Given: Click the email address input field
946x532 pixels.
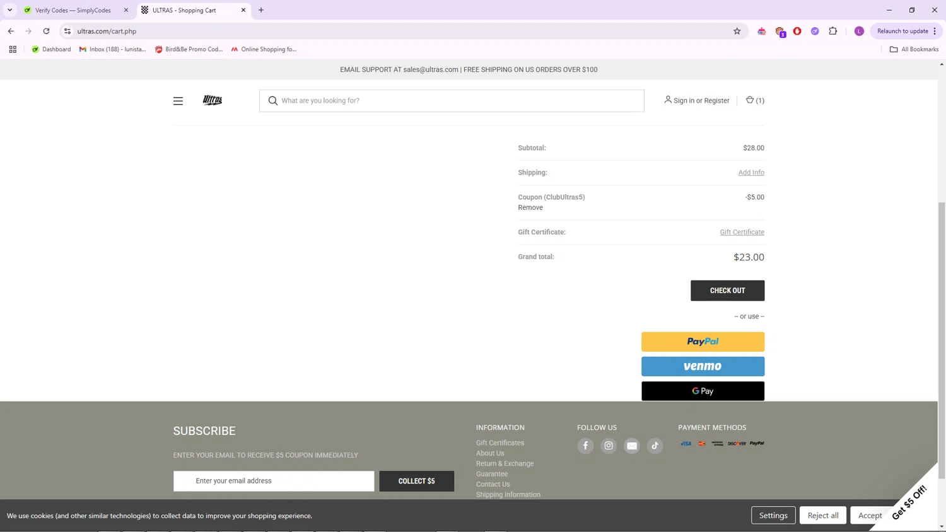Looking at the screenshot, I should 274,481.
